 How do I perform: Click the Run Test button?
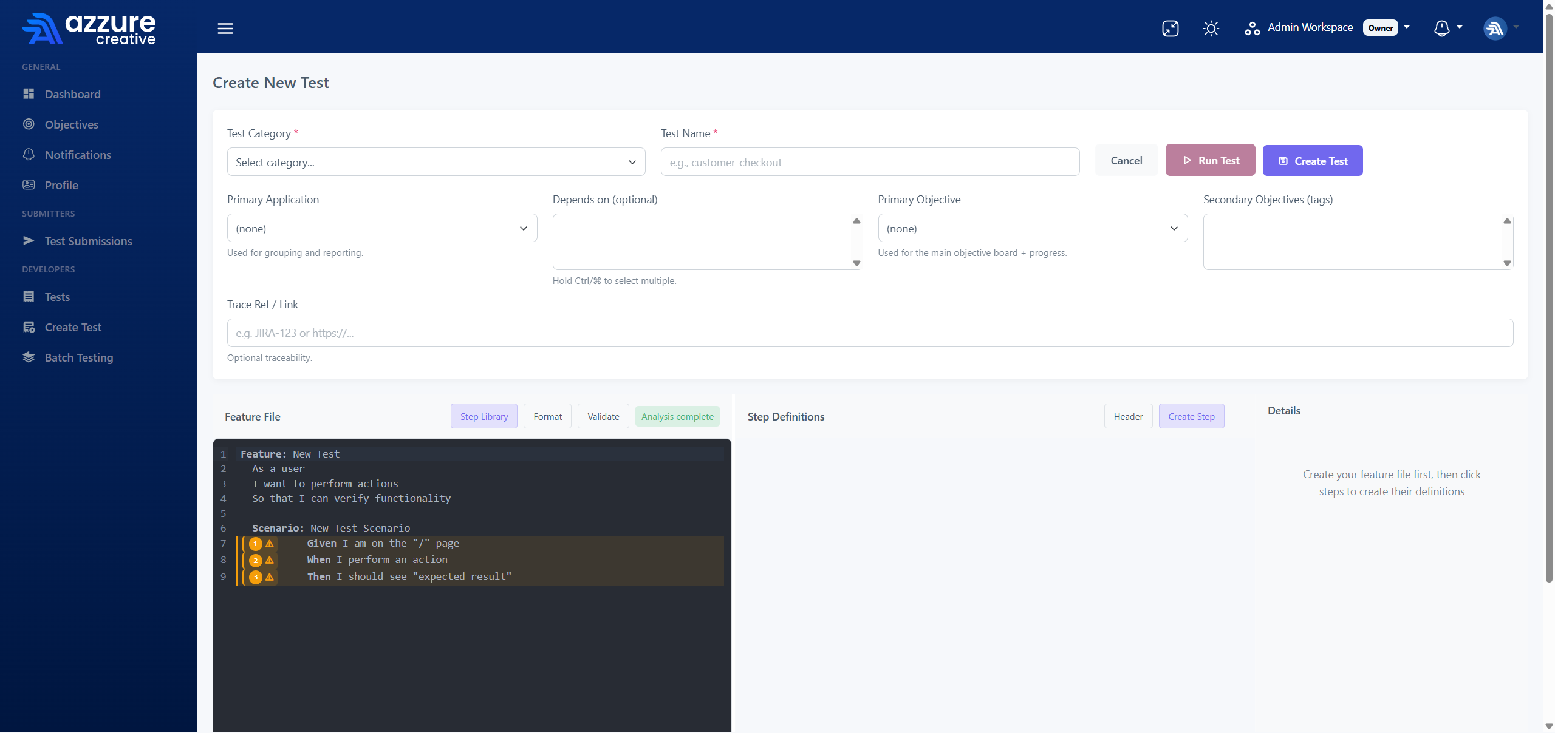coord(1210,160)
